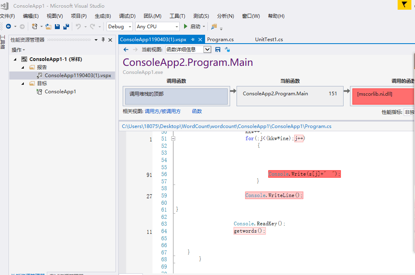Image resolution: width=415 pixels, height=275 pixels.
Task: Click the red [mscorlib.ni.dll] callee box
Action: click(x=383, y=97)
